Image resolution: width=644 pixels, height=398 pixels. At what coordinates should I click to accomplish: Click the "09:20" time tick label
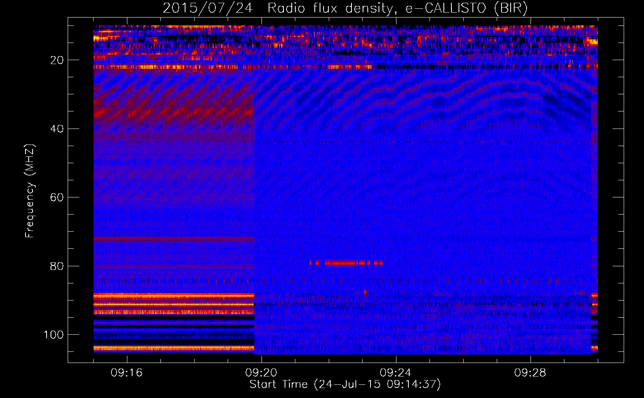pos(261,373)
